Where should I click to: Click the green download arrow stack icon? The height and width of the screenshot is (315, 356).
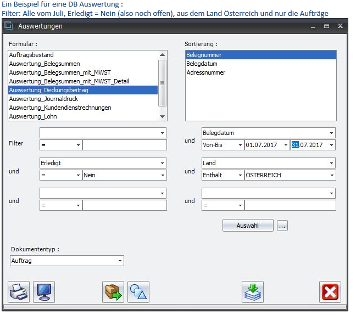click(253, 291)
